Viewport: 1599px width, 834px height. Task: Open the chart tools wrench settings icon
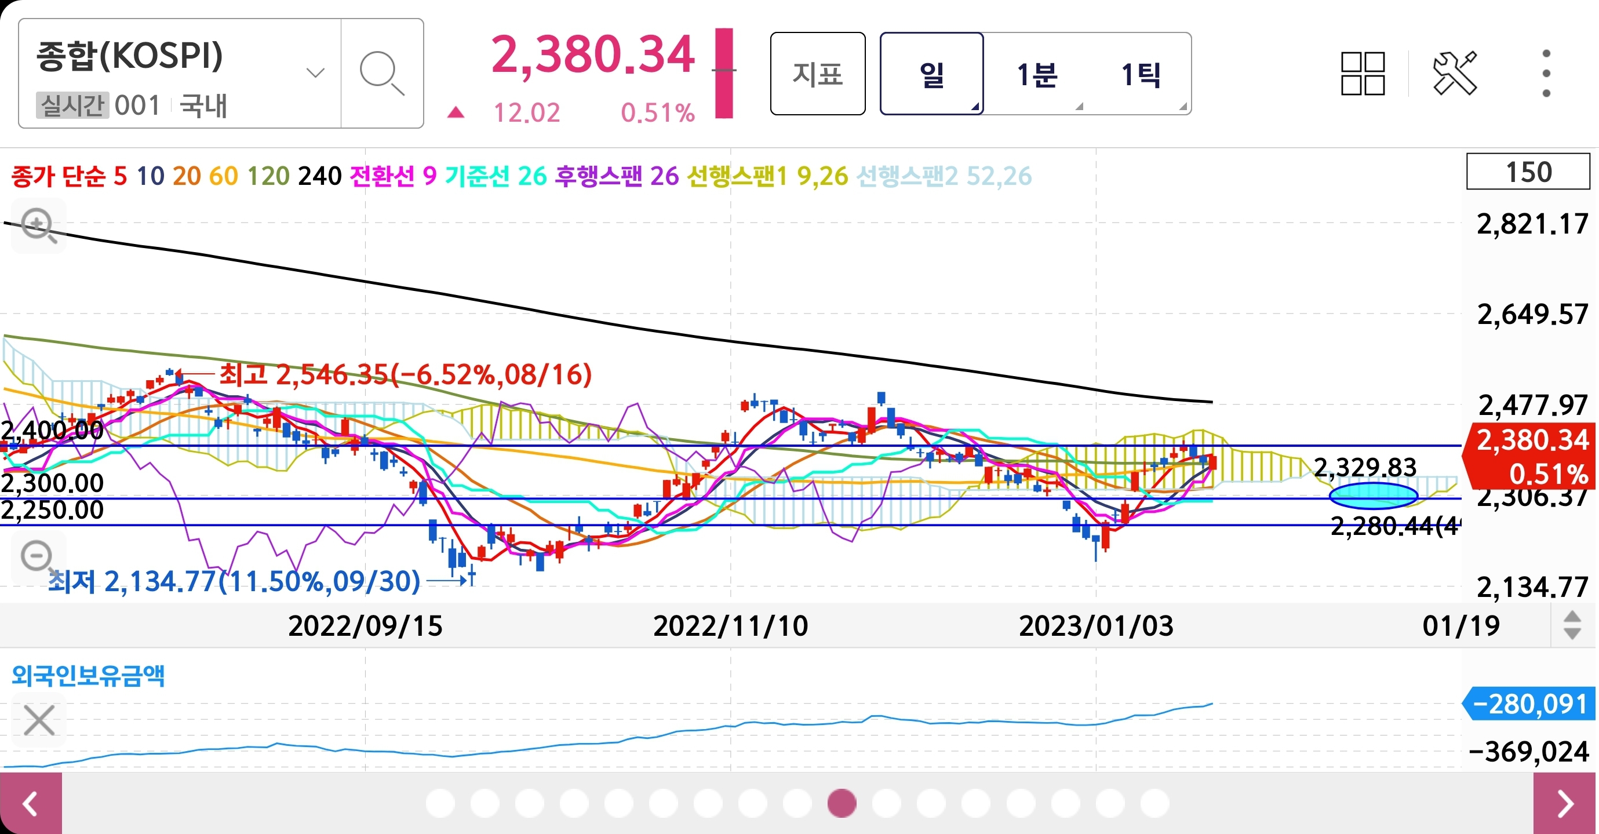tap(1454, 74)
